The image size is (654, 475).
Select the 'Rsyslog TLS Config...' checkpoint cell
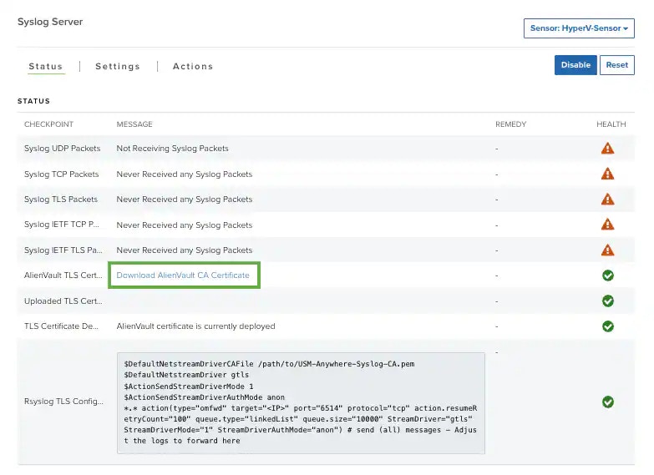63,402
